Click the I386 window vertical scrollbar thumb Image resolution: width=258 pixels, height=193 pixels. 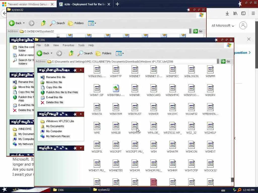(232, 180)
